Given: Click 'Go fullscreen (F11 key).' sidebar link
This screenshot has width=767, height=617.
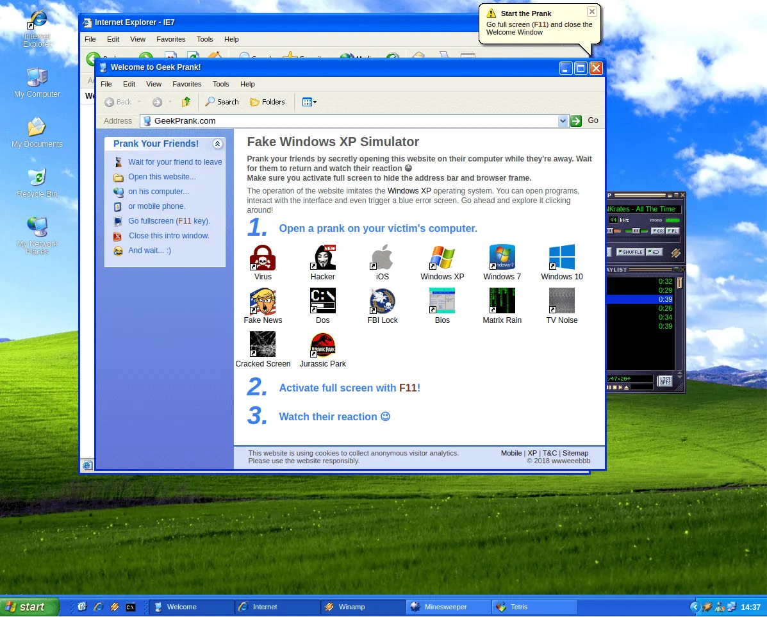Looking at the screenshot, I should 169,221.
